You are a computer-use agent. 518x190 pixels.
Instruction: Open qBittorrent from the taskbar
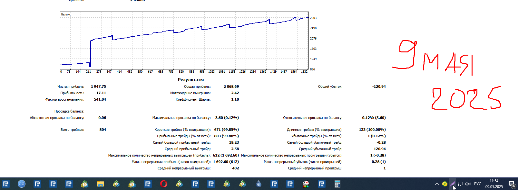tap(22, 184)
